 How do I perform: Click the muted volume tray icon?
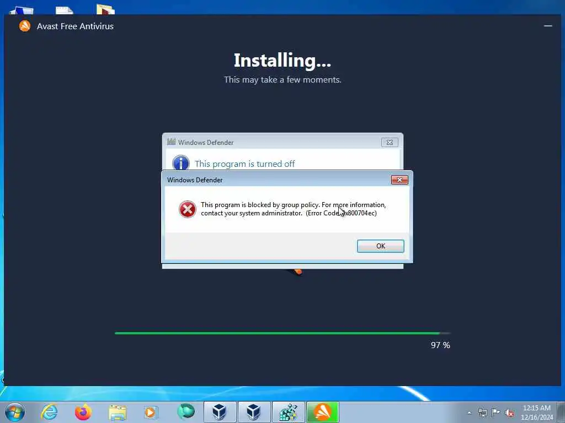(509, 413)
